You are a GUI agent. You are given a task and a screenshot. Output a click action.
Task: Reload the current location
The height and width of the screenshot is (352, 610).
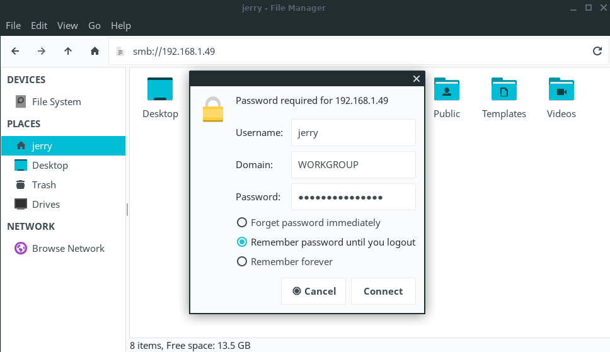click(x=597, y=51)
